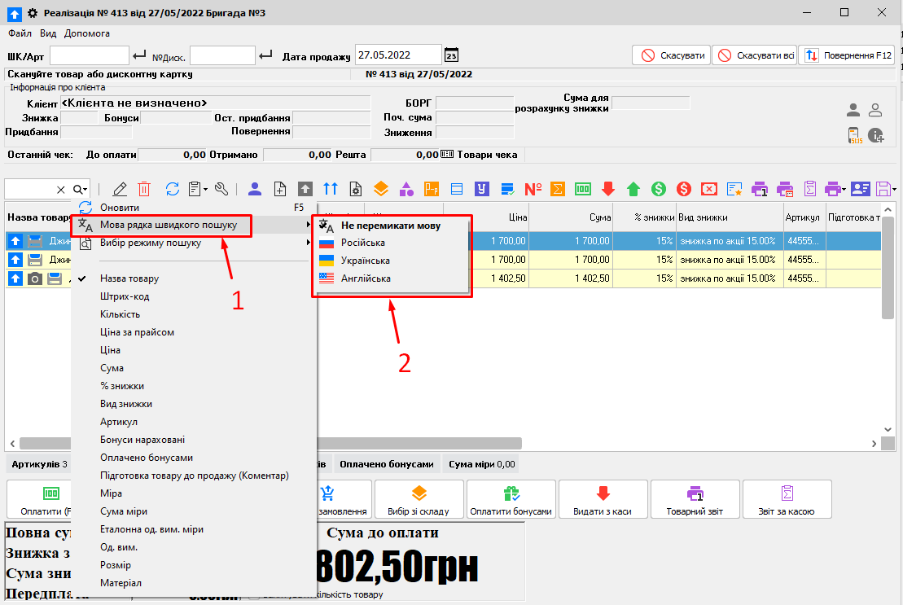Open the 'Файл' menu
903x605 pixels.
(20, 33)
